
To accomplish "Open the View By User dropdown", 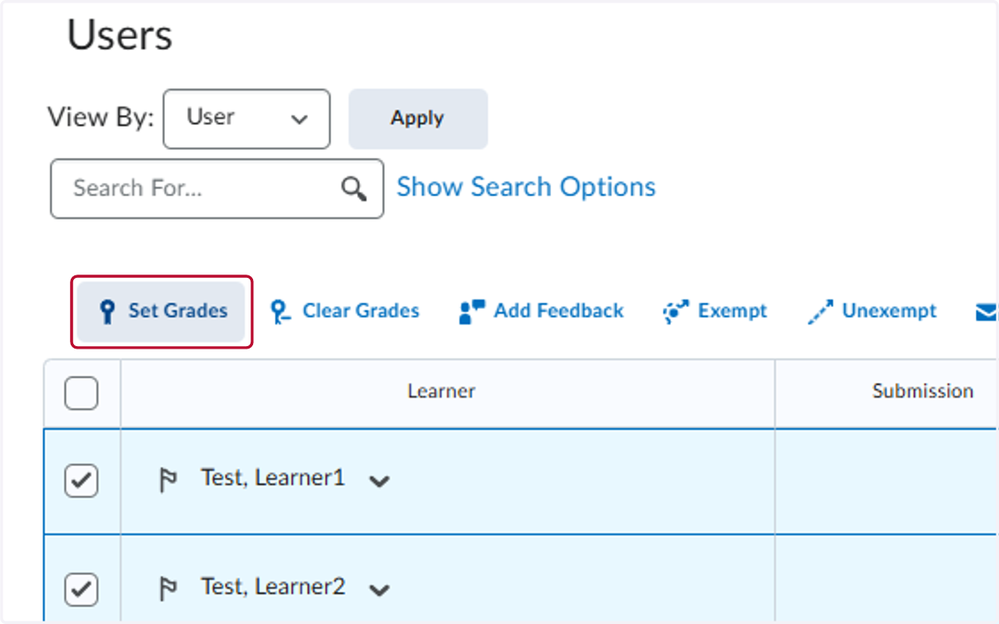I will (x=246, y=119).
